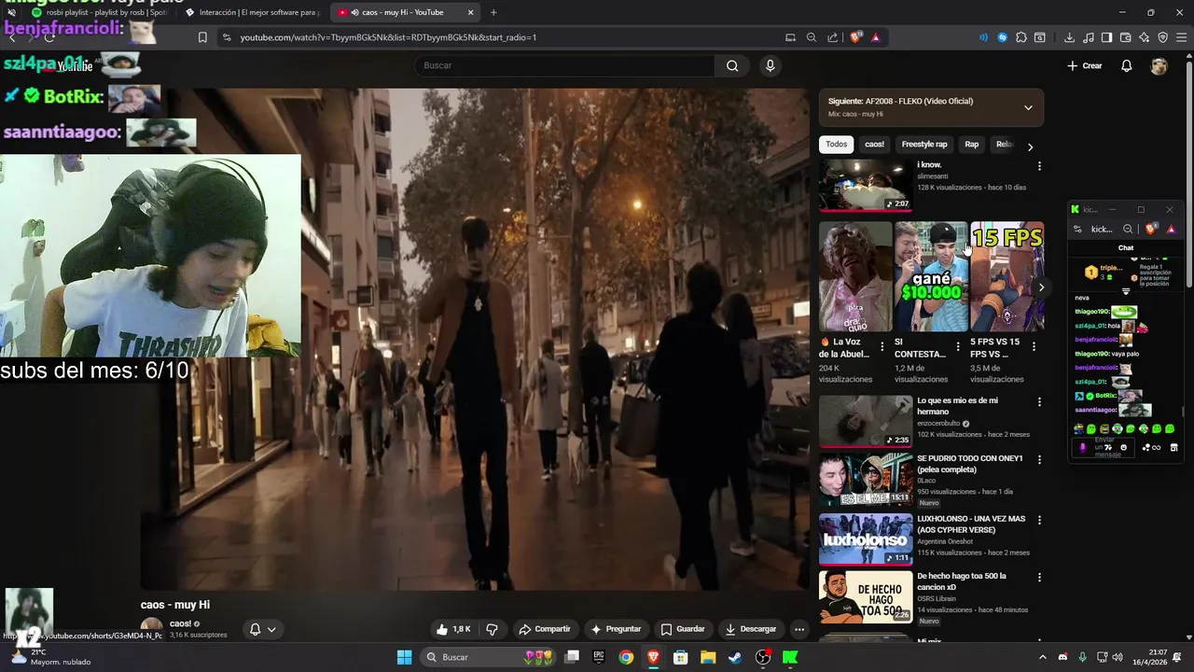Click the Windows taskbar Buscar search box
1194x672 pixels.
[x=486, y=657]
